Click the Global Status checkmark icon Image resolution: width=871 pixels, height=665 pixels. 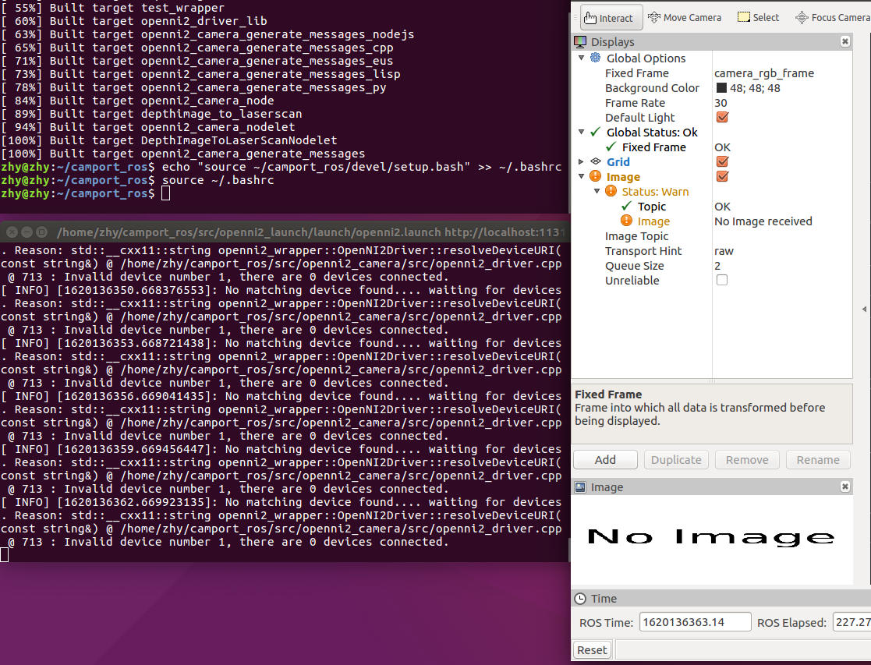(x=596, y=132)
